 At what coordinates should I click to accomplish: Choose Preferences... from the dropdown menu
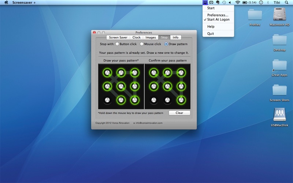pos(218,15)
